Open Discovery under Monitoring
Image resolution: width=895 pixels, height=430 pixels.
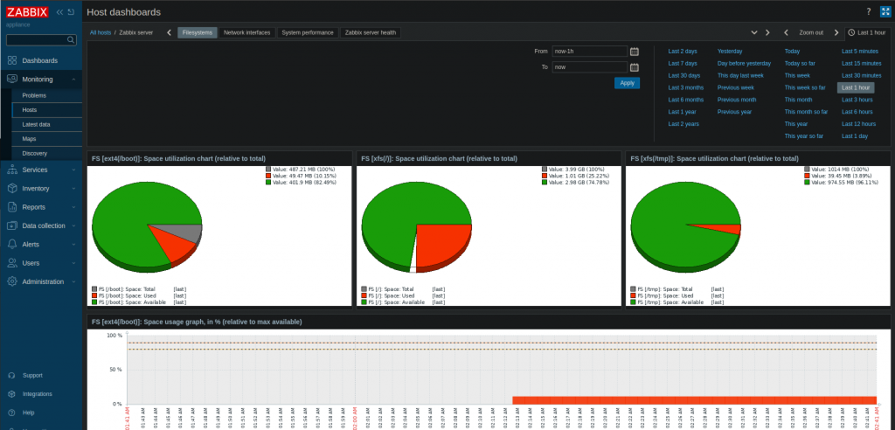coord(35,154)
